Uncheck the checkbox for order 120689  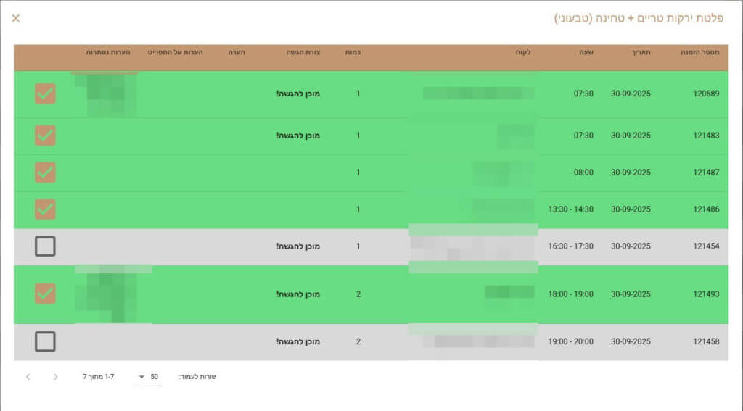pos(45,94)
